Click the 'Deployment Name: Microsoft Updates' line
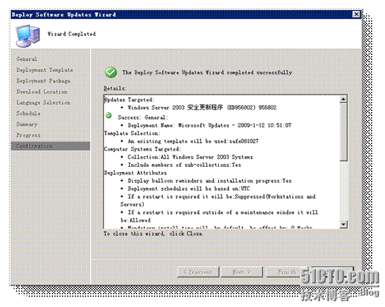Screen dimensions: 385x307 (x=209, y=125)
